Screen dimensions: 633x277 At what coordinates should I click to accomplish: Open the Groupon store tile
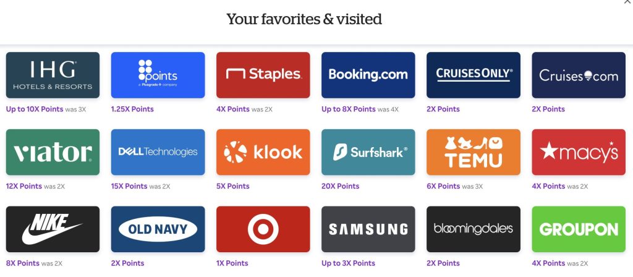[579, 229]
